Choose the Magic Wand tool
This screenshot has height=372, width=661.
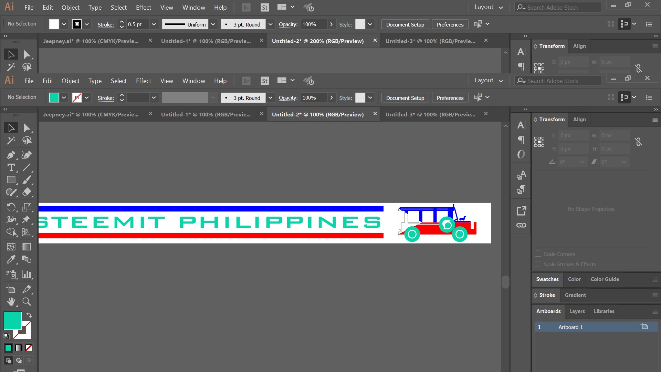[x=11, y=141]
